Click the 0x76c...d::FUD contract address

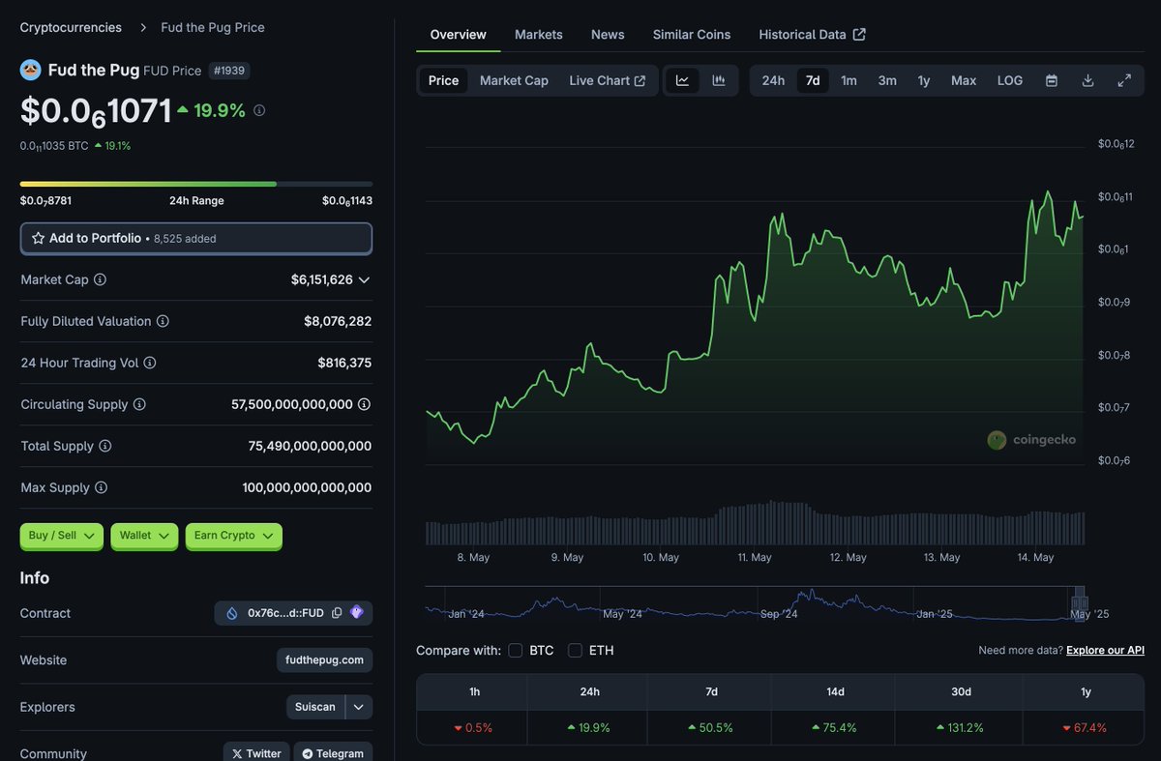coord(285,613)
